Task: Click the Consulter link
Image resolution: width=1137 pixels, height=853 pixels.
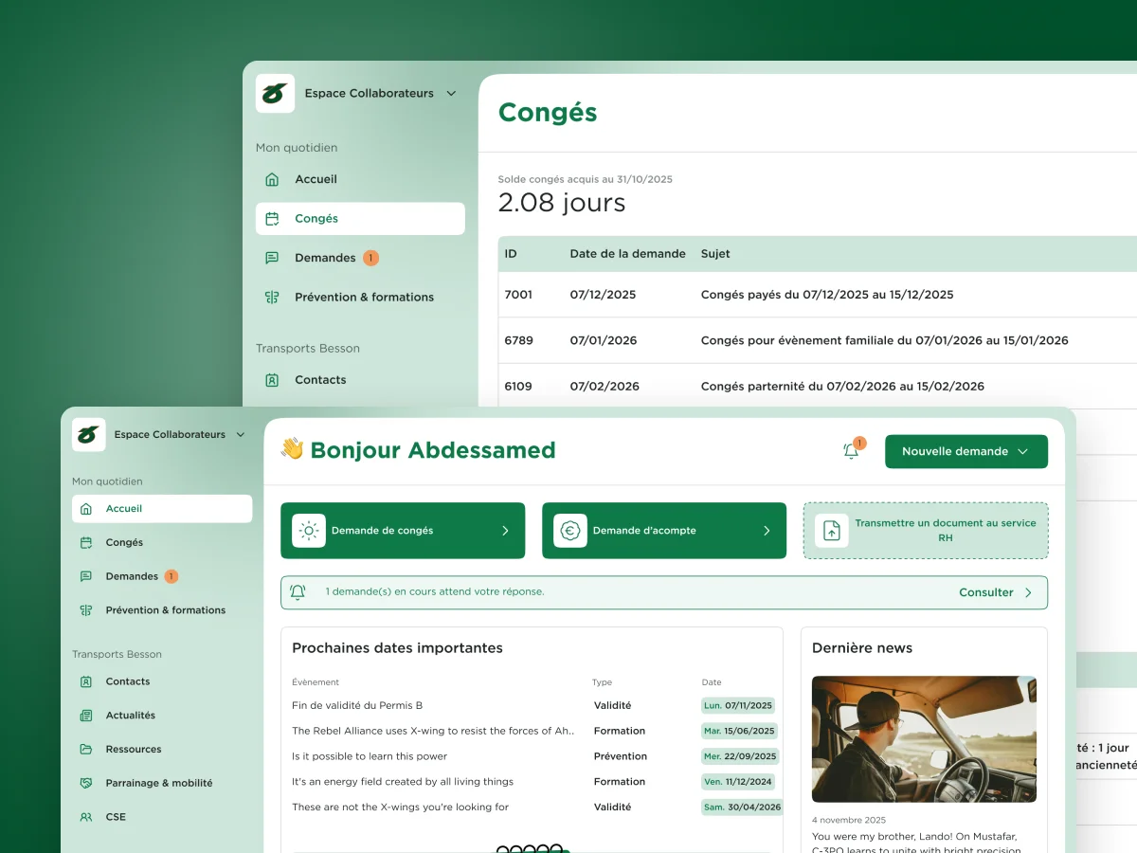Action: (986, 592)
